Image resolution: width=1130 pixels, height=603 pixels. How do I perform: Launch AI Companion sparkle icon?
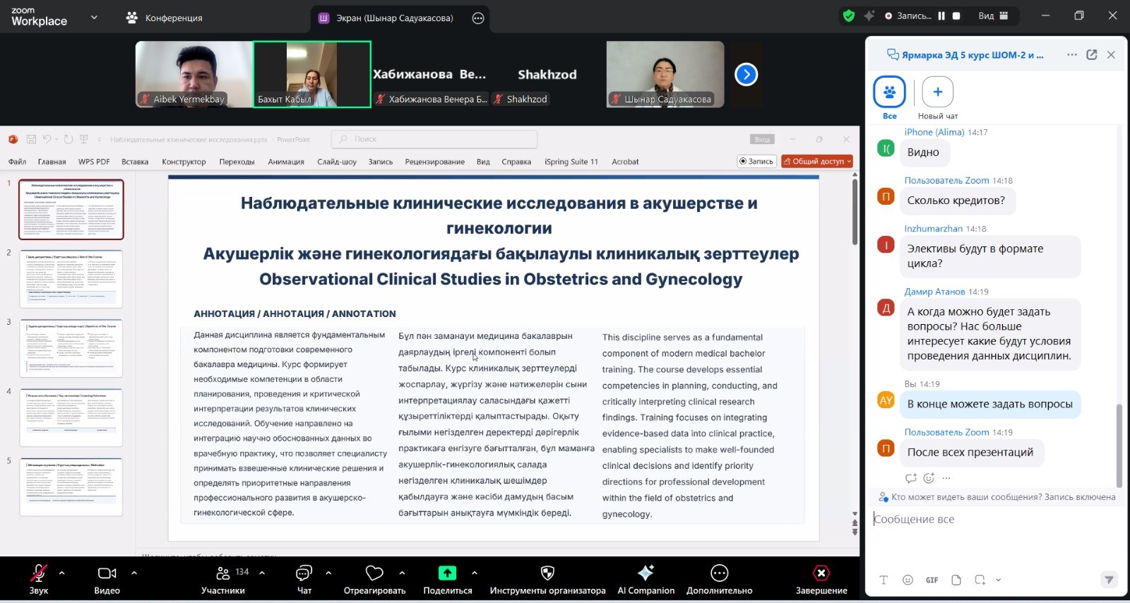[646, 573]
